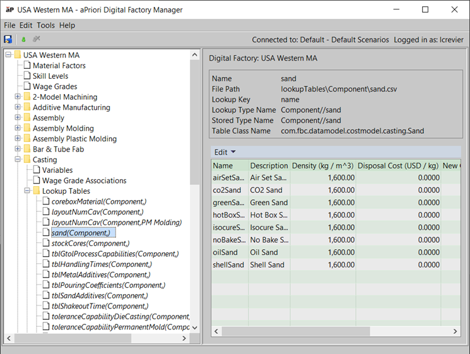Select the Green Sand description cell
Screen dimensions: 470x354
click(x=269, y=203)
